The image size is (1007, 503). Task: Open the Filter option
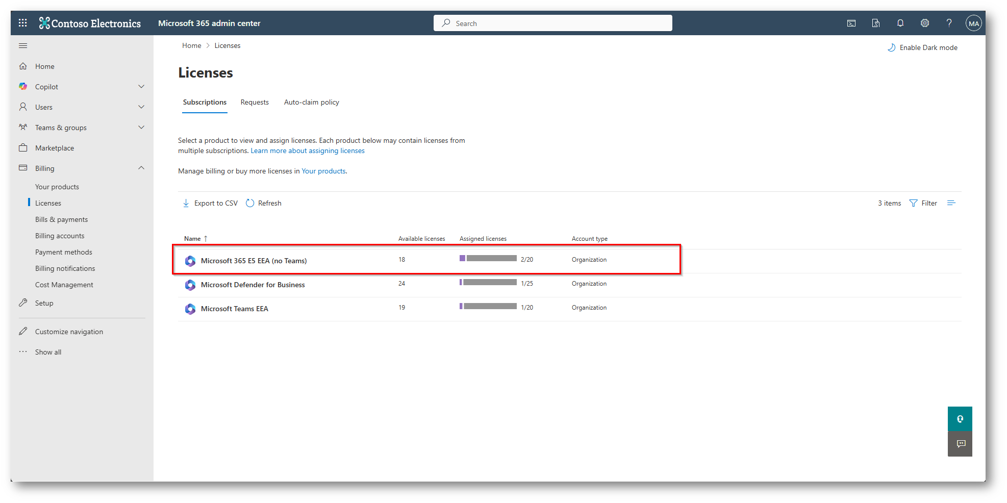point(923,203)
